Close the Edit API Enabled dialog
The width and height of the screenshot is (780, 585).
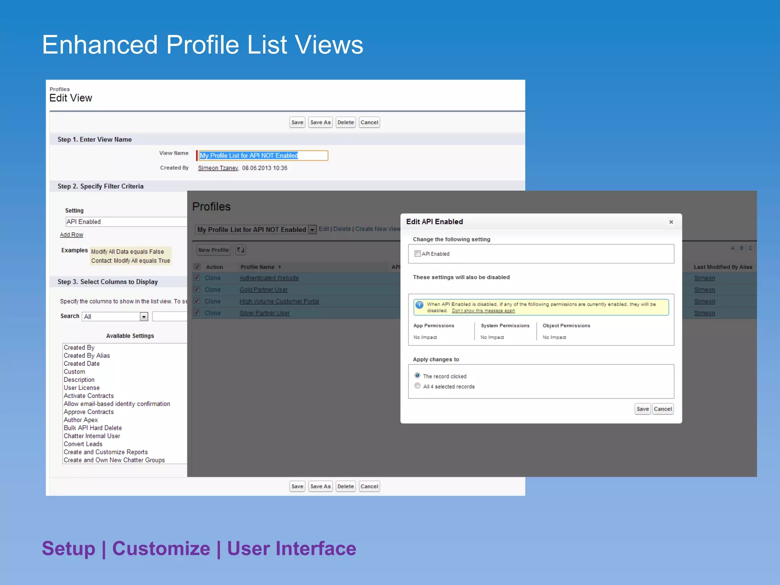coord(671,222)
